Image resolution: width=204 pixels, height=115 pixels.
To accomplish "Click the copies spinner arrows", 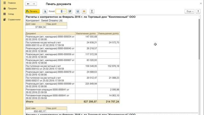I will click(x=64, y=11).
